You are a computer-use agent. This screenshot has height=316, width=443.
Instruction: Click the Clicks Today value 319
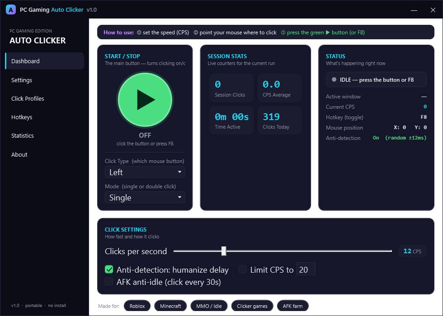coord(271,117)
